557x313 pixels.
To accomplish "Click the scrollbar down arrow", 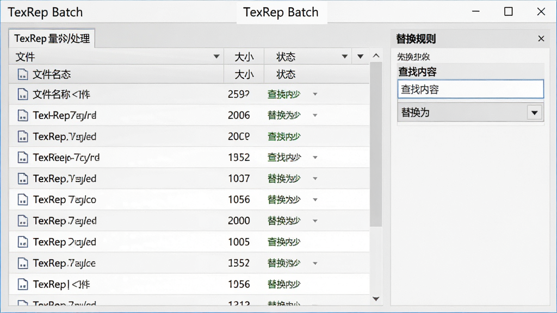I will pyautogui.click(x=376, y=299).
